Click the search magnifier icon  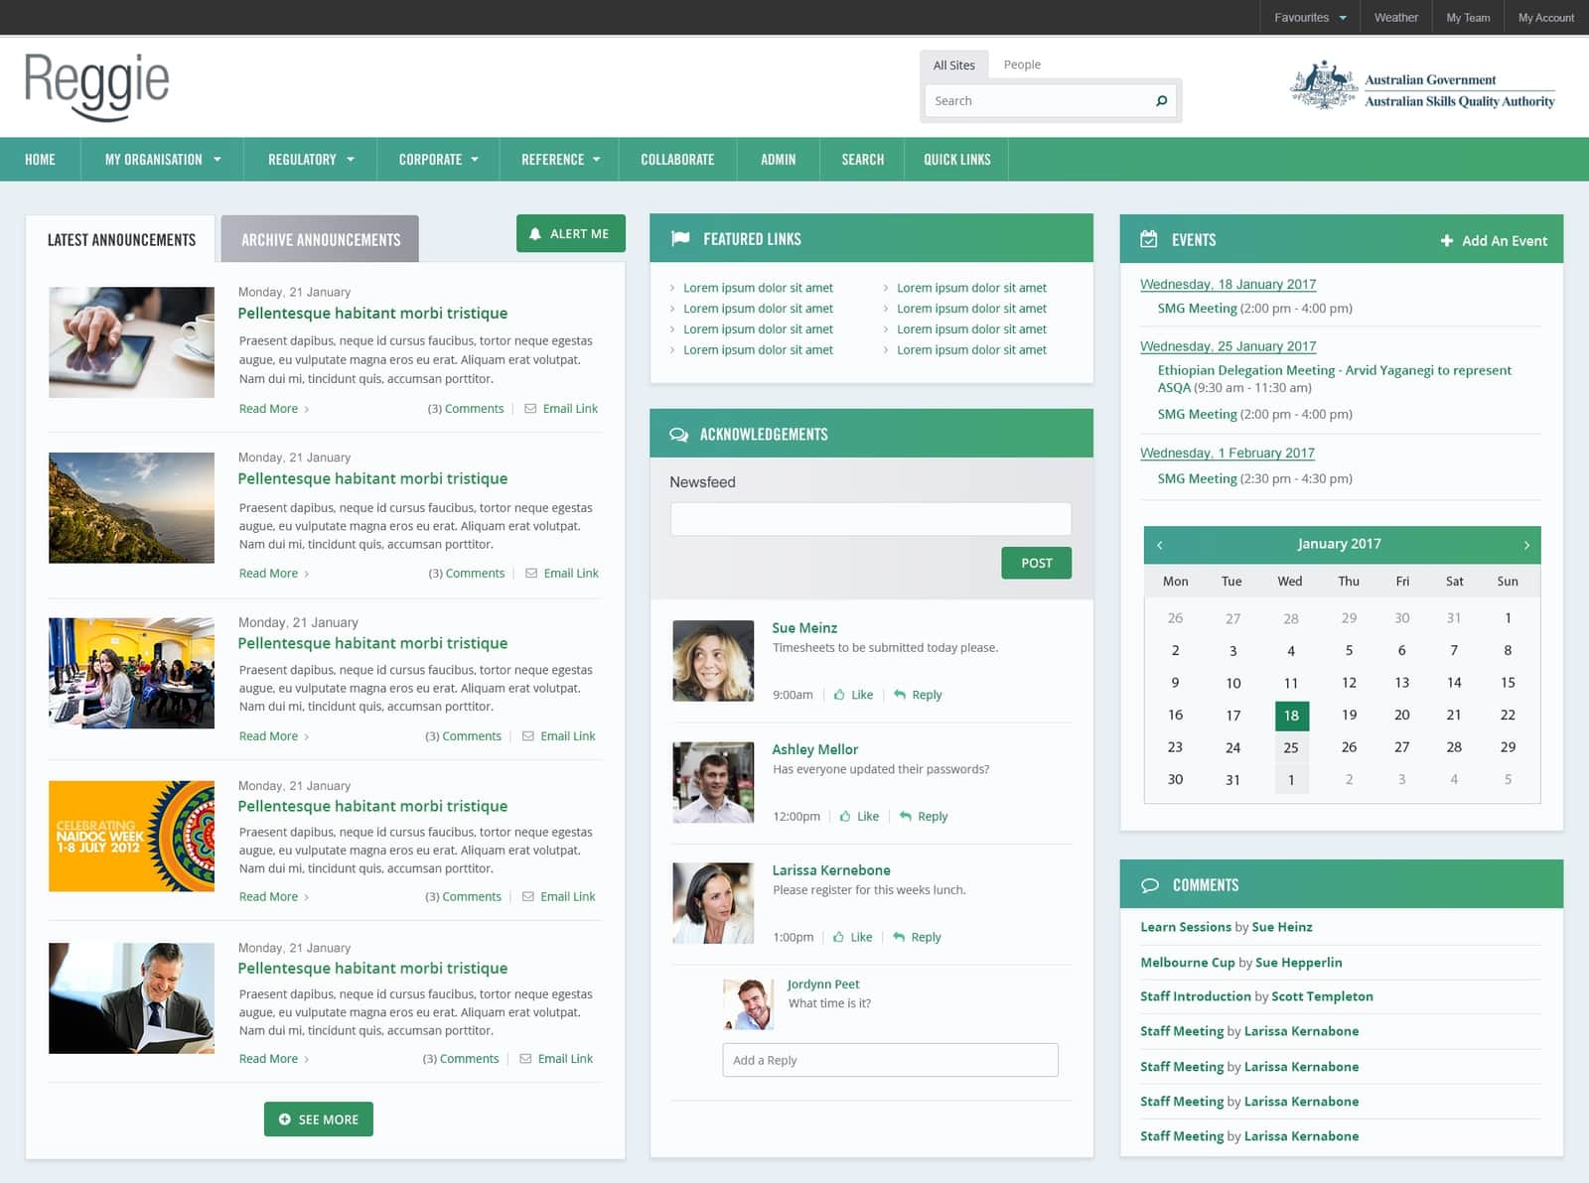[x=1160, y=100]
